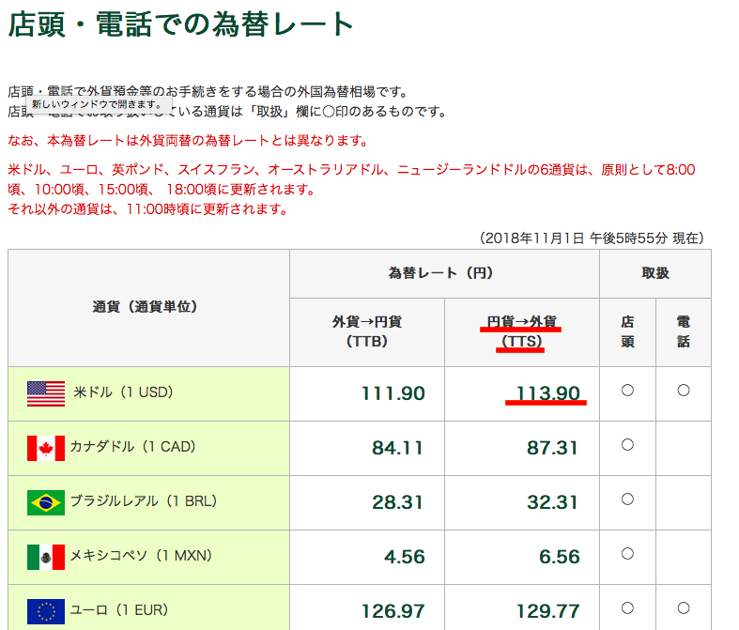Click the 店頭 circle mark for ユーロ
739x630 pixels.
pos(627,608)
